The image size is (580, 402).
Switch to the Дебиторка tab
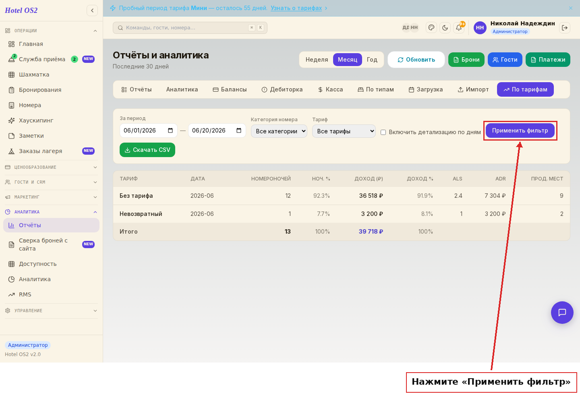(x=282, y=89)
